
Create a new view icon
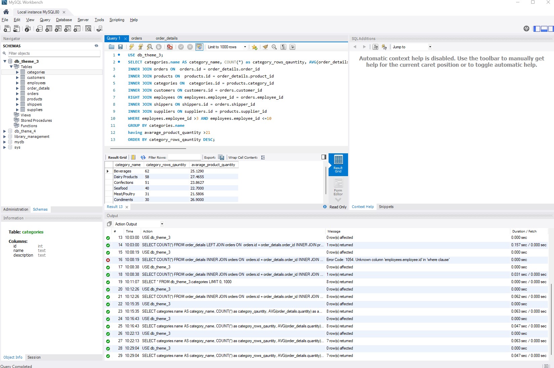(x=58, y=29)
